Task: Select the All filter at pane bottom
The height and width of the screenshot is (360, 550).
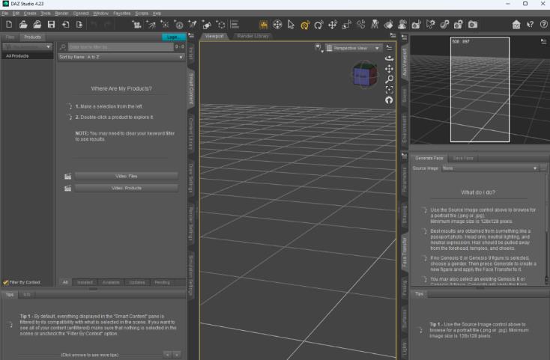Action: click(x=65, y=282)
